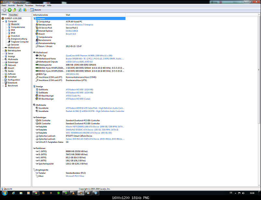Select the DMI tree entry
This screenshot has width=261, height=200.
tap(13, 30)
